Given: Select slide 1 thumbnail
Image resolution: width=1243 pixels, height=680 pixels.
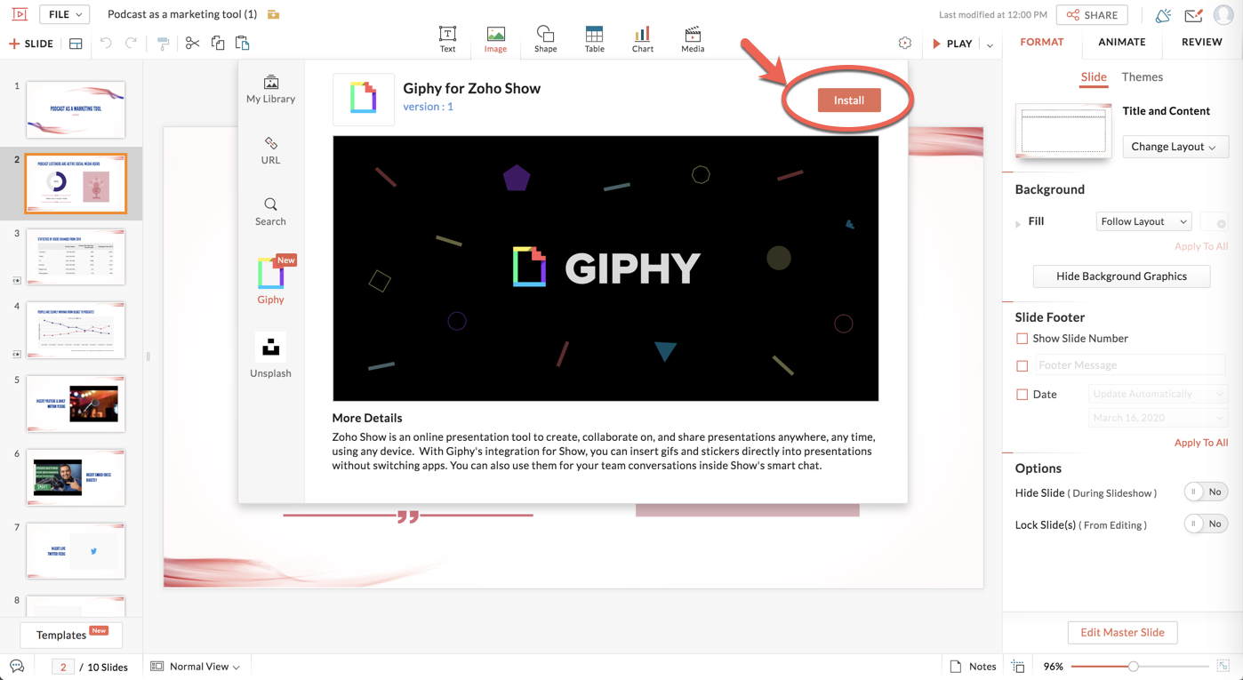Looking at the screenshot, I should [x=76, y=109].
